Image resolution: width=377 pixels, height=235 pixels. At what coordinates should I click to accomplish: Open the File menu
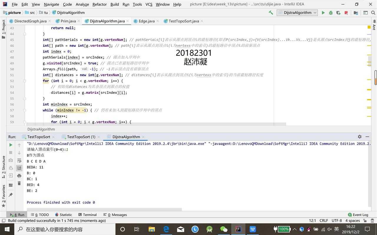[x=14, y=4]
